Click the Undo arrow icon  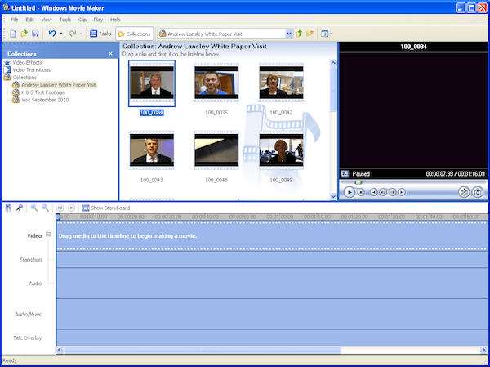[x=52, y=34]
